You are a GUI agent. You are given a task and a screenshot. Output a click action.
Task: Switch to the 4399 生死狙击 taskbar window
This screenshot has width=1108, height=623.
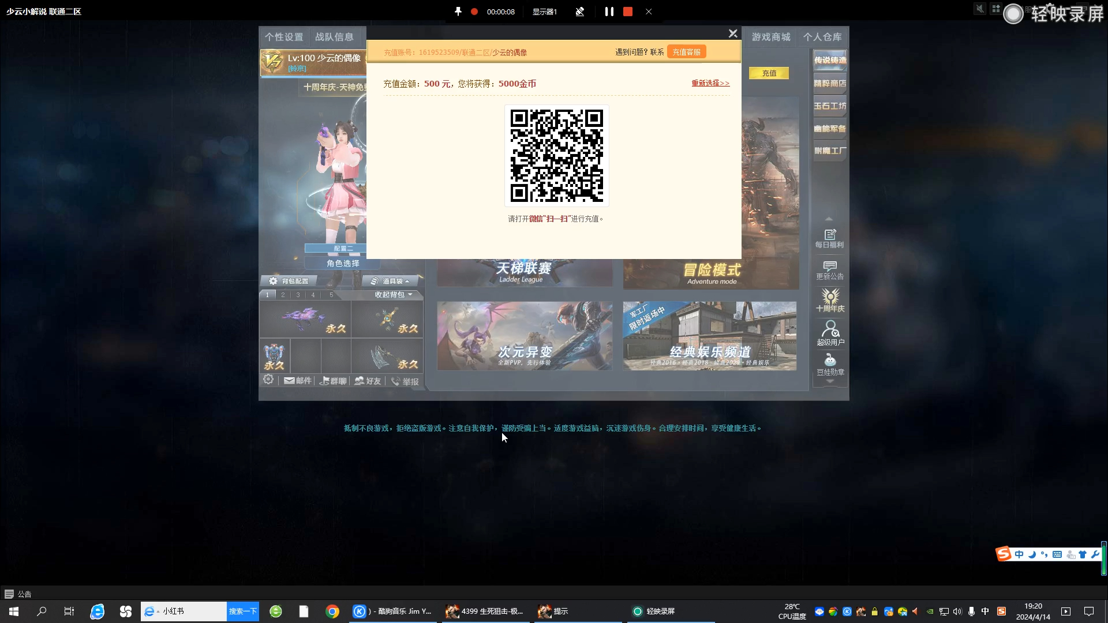pyautogui.click(x=485, y=611)
